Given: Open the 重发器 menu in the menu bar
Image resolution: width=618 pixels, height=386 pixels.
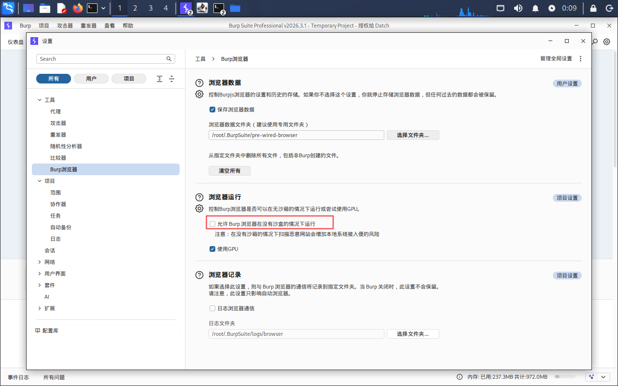Looking at the screenshot, I should (88, 26).
